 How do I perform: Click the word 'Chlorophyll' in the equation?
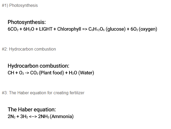(69, 29)
